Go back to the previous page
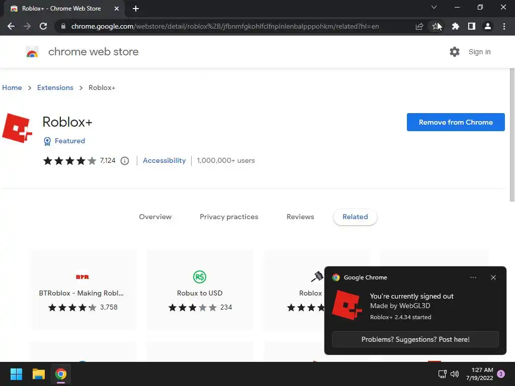 click(11, 26)
